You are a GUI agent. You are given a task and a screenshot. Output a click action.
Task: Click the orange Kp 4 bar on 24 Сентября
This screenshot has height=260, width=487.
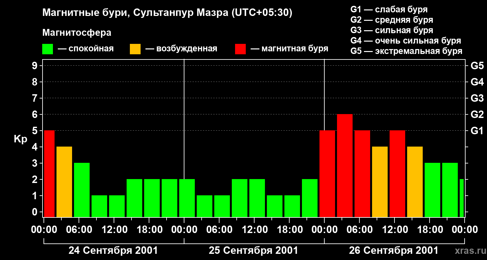coord(64,182)
